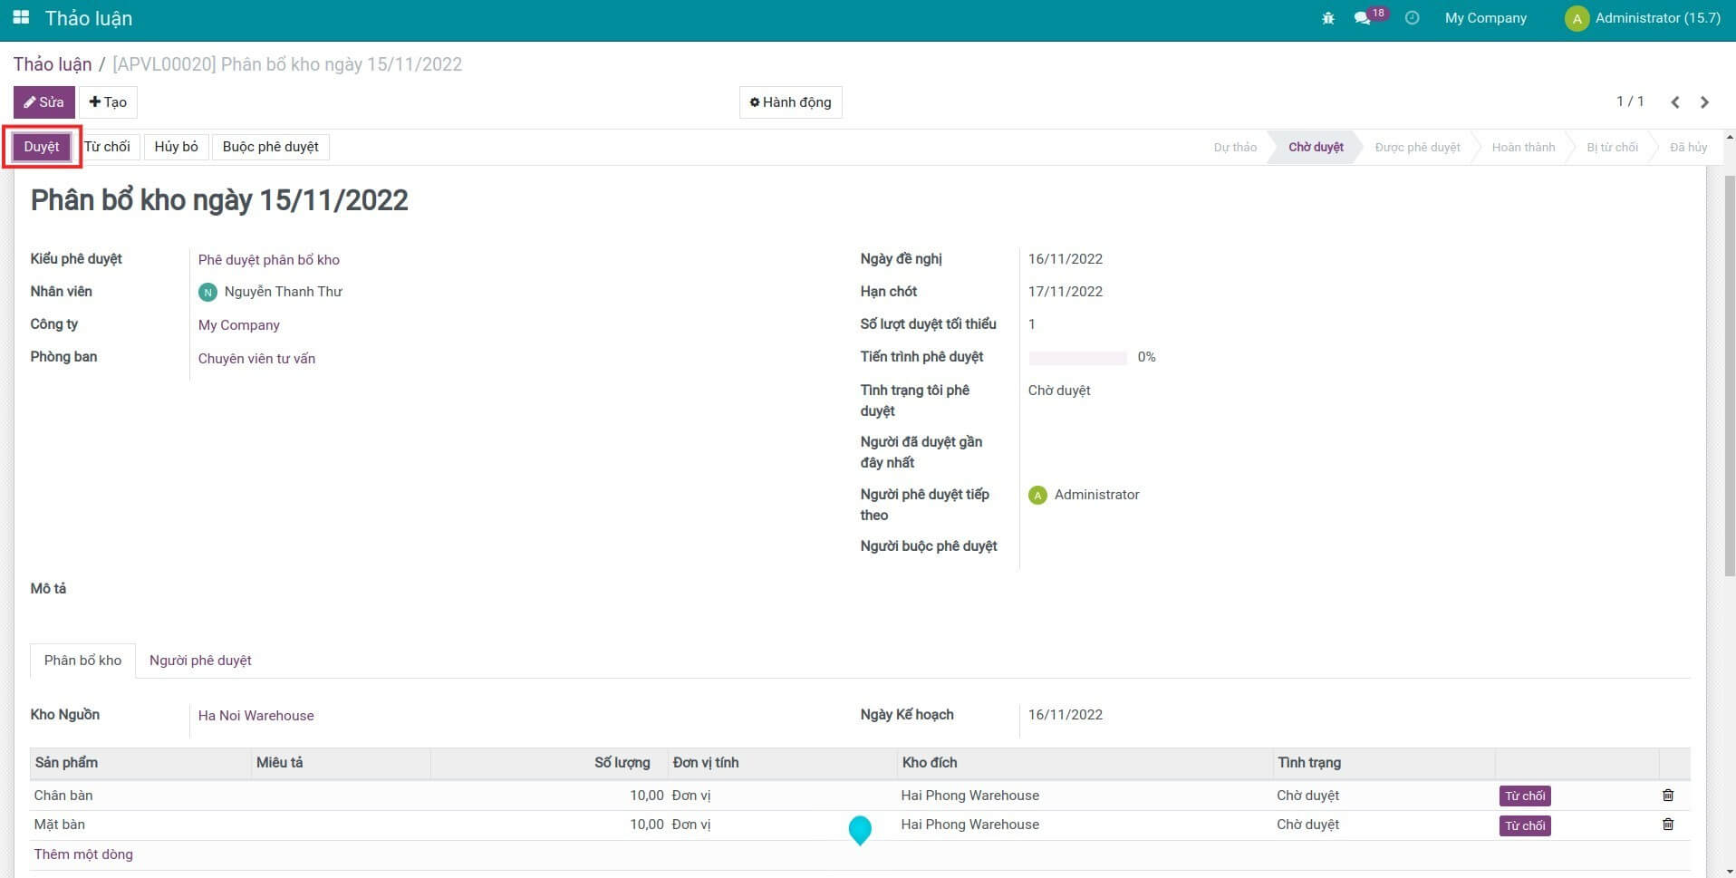1736x878 pixels.
Task: Click the Sửa edit button
Action: point(43,102)
